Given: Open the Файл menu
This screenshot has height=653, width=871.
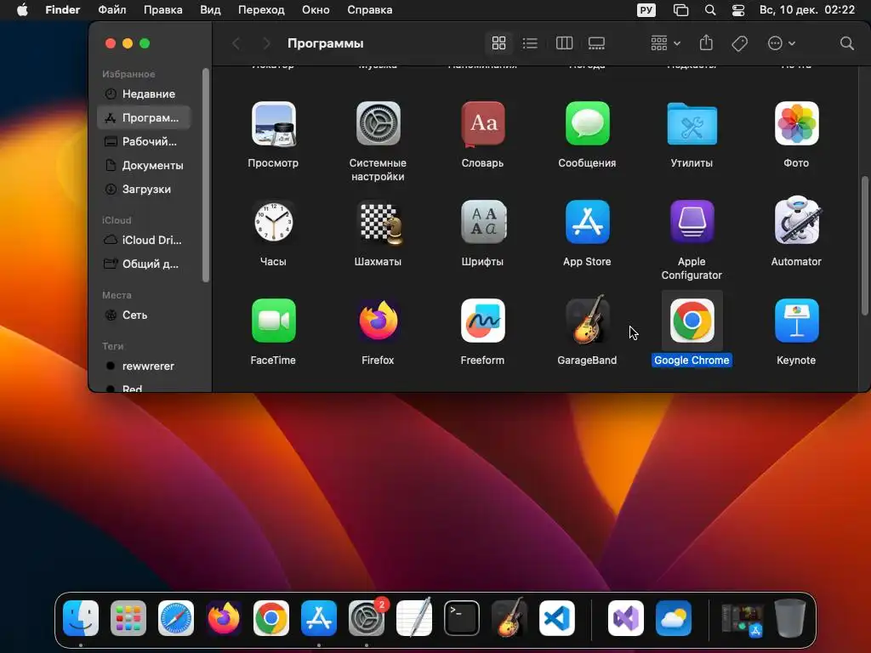Looking at the screenshot, I should tap(111, 10).
